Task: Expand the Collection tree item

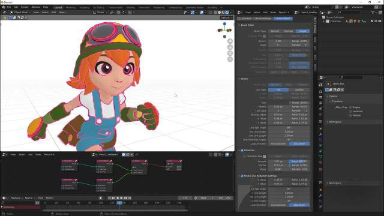Action: (324, 22)
